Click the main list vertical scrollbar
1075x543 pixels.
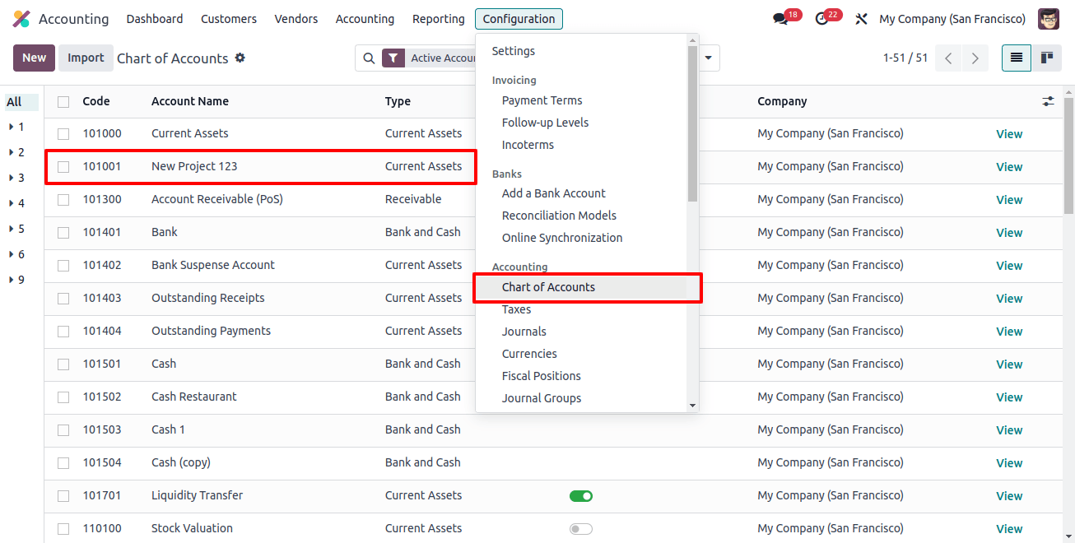(x=1068, y=156)
